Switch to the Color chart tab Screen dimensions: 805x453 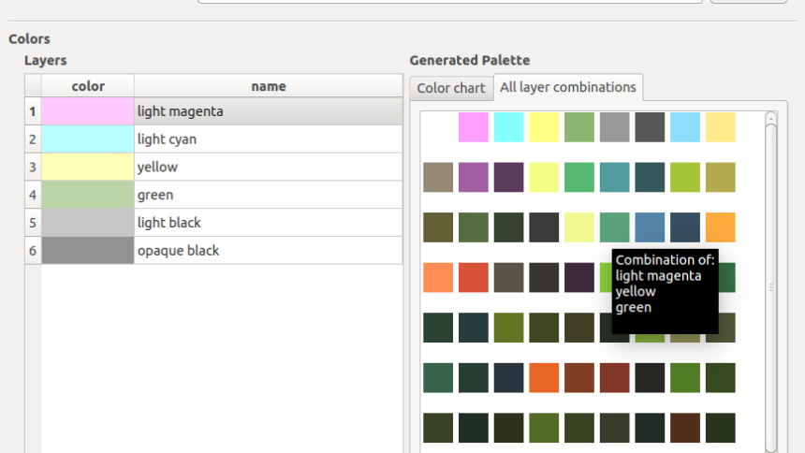coord(451,88)
